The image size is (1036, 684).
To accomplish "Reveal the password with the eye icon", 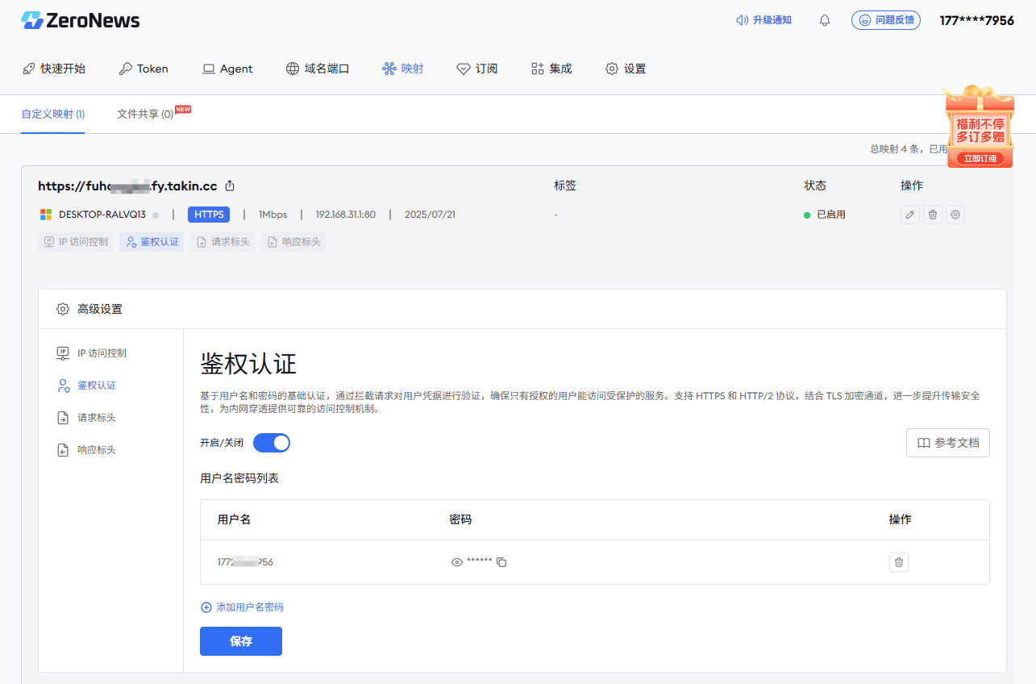I will (456, 561).
